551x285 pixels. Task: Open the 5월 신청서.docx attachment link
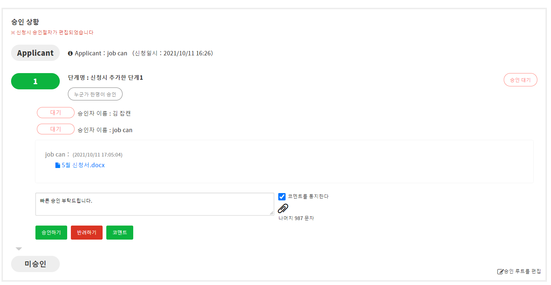tap(83, 165)
